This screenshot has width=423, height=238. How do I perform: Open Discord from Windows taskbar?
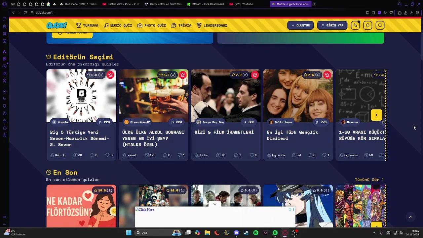(236, 233)
